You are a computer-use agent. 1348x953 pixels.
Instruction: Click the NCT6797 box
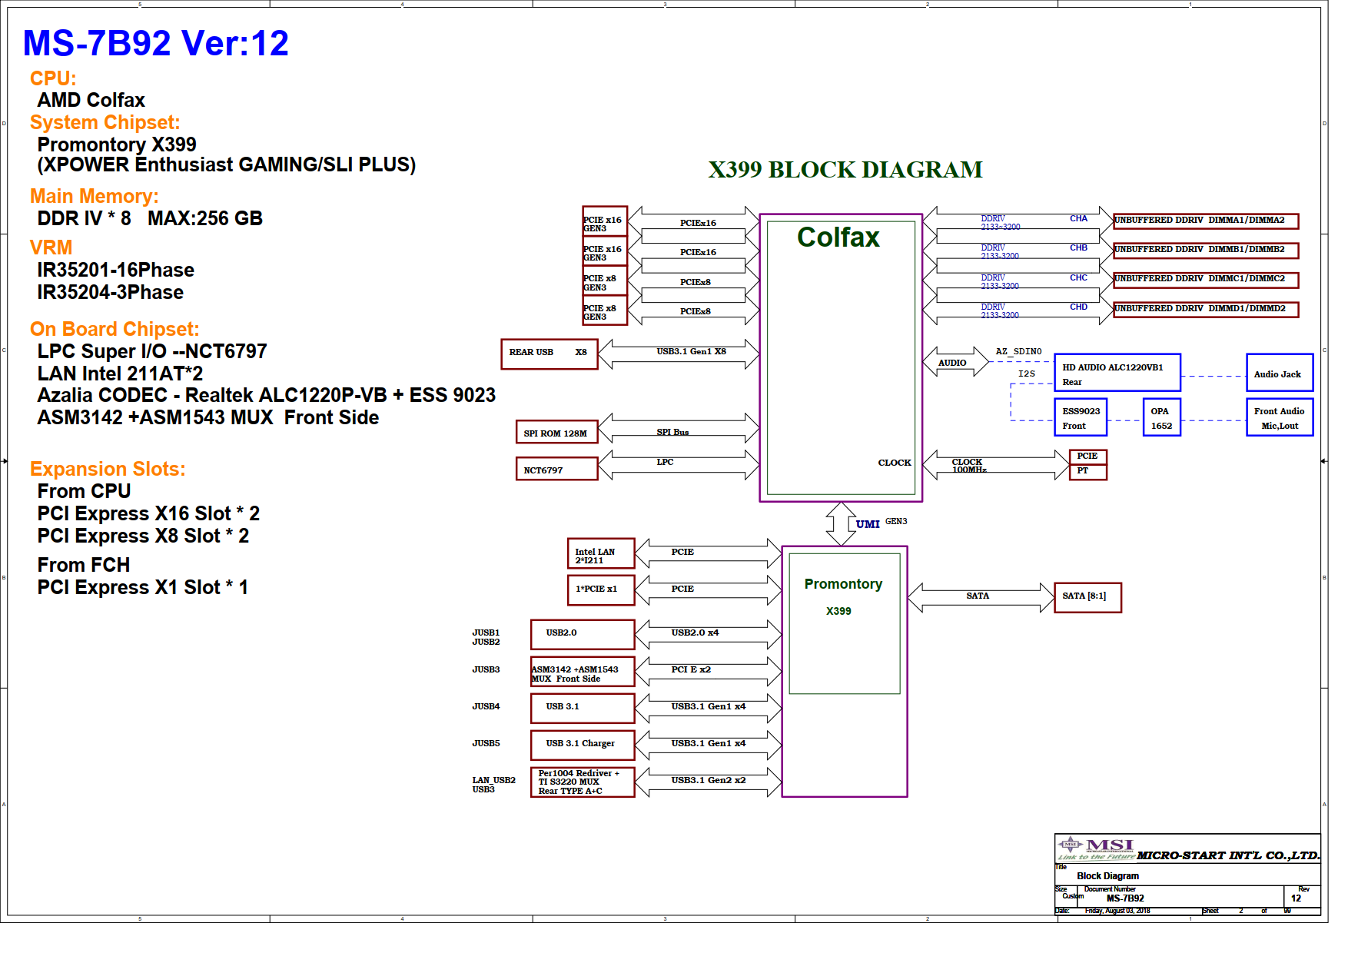556,469
